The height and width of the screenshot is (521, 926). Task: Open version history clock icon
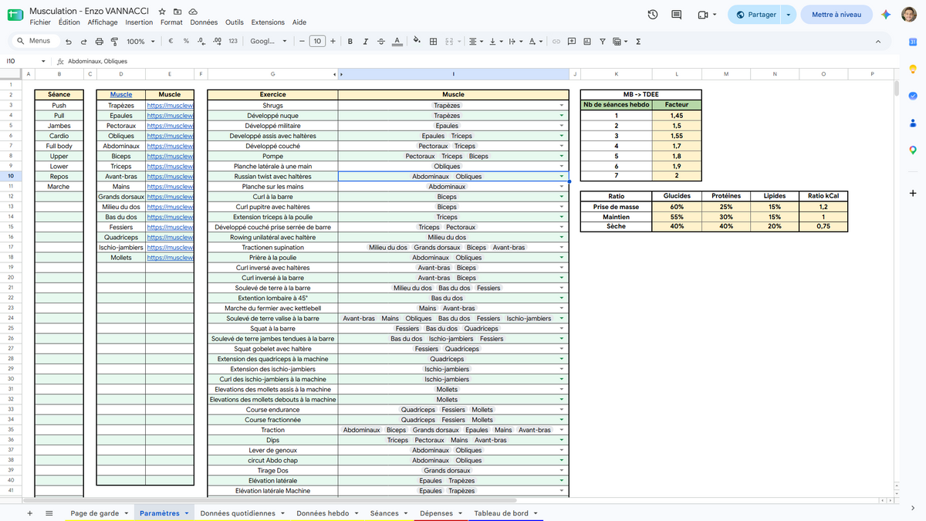(653, 15)
